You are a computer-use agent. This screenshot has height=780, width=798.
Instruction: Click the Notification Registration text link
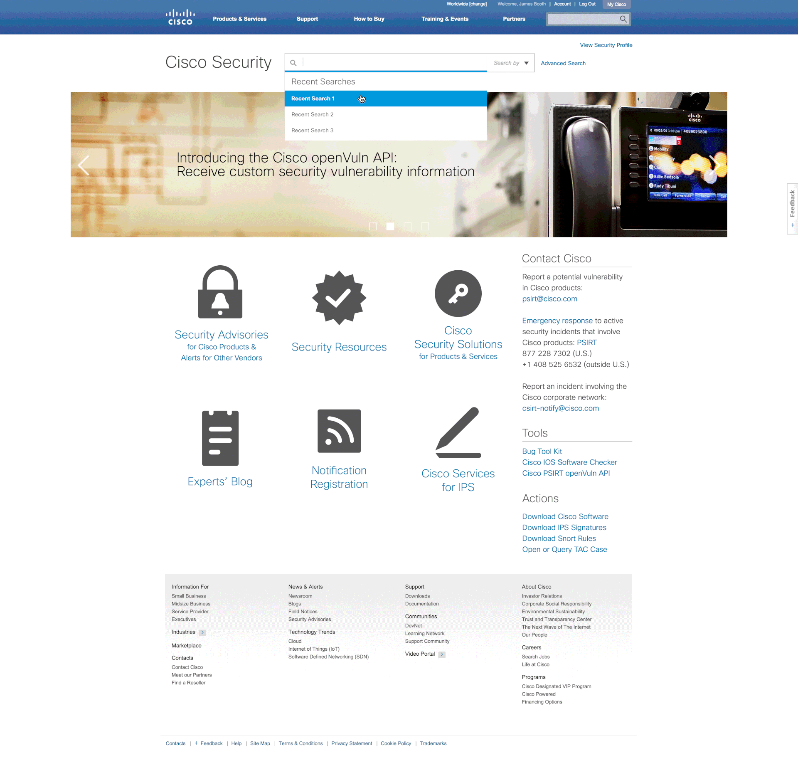point(339,477)
